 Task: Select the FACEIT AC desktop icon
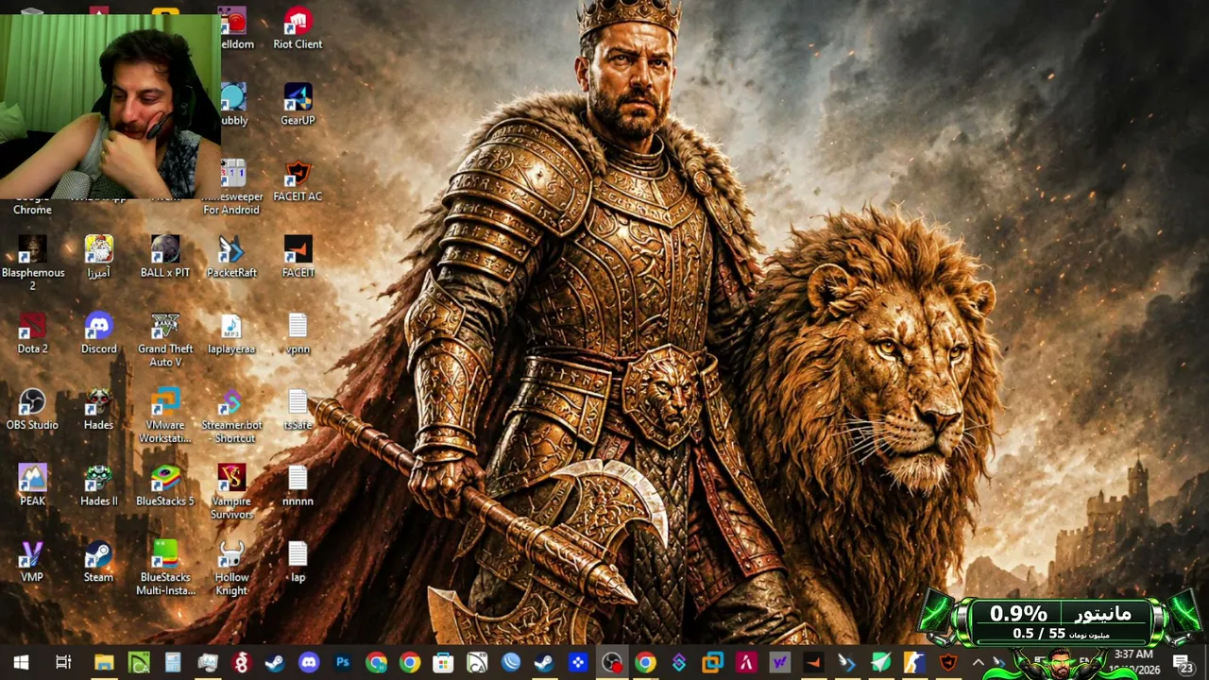tap(298, 181)
